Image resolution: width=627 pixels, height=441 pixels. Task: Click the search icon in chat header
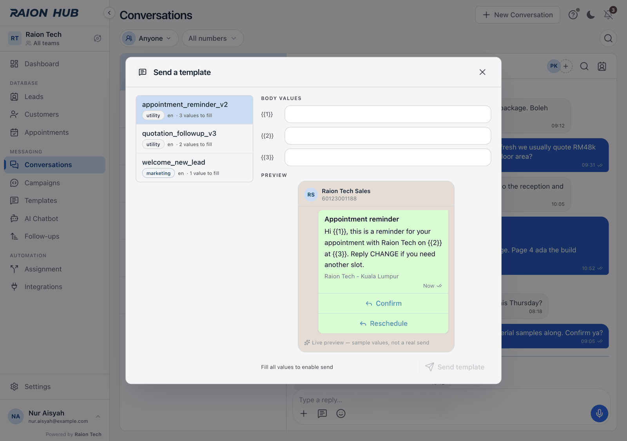(x=584, y=66)
